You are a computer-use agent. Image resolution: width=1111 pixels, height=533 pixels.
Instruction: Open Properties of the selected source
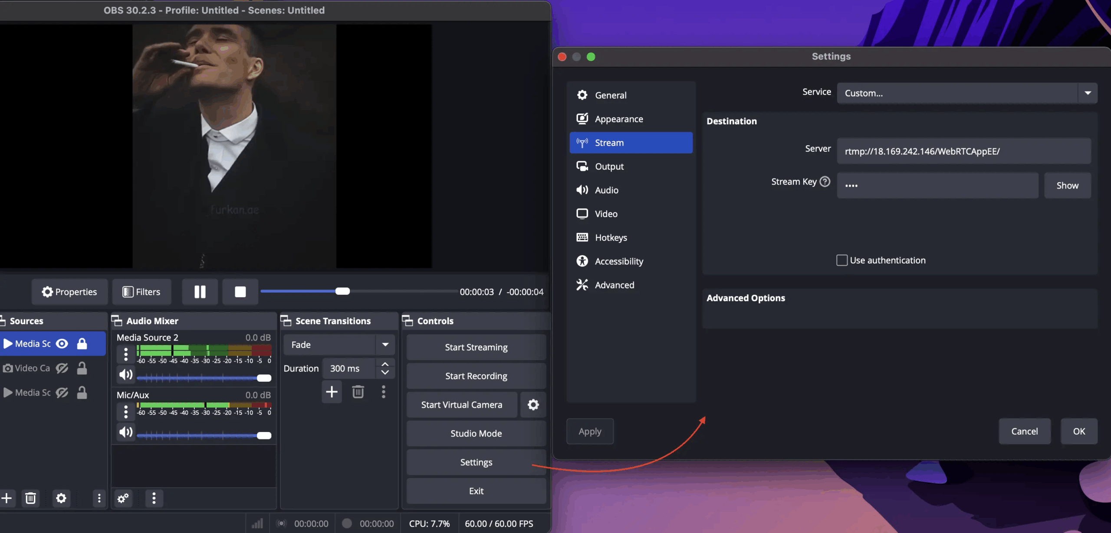pos(69,292)
